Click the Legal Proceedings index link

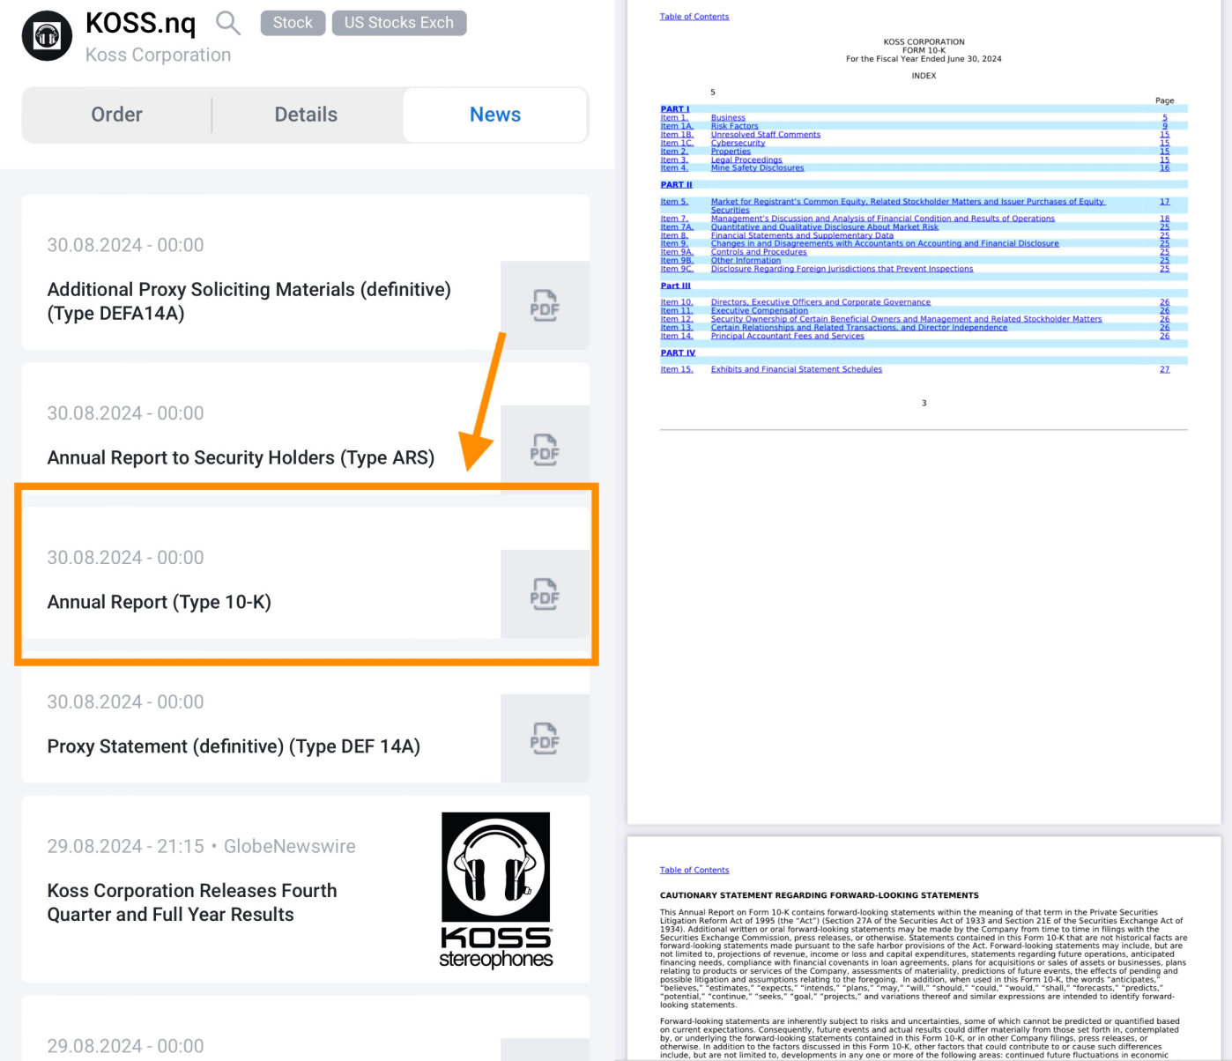tap(746, 160)
